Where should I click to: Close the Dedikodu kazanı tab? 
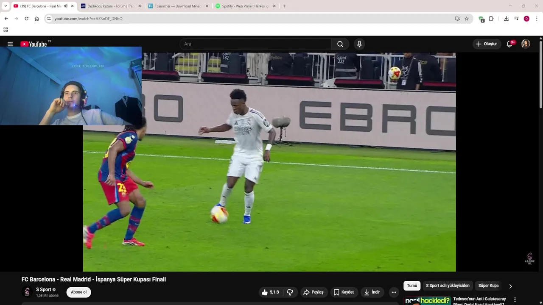140,6
